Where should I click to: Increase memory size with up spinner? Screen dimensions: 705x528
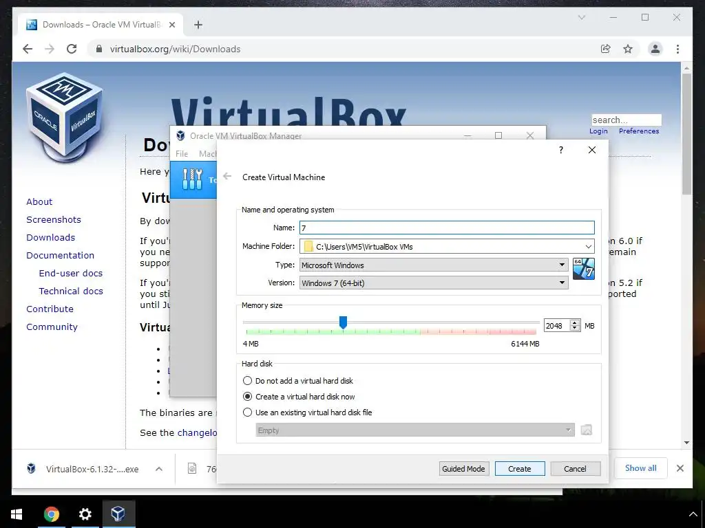click(575, 322)
